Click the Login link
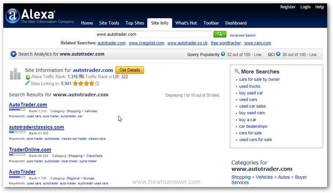 305,7
